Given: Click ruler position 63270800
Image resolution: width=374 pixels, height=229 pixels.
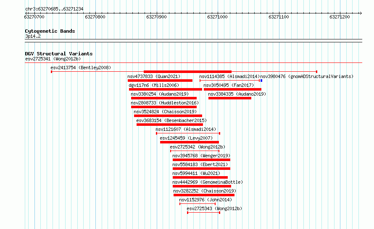Looking at the screenshot, I should (95, 17).
